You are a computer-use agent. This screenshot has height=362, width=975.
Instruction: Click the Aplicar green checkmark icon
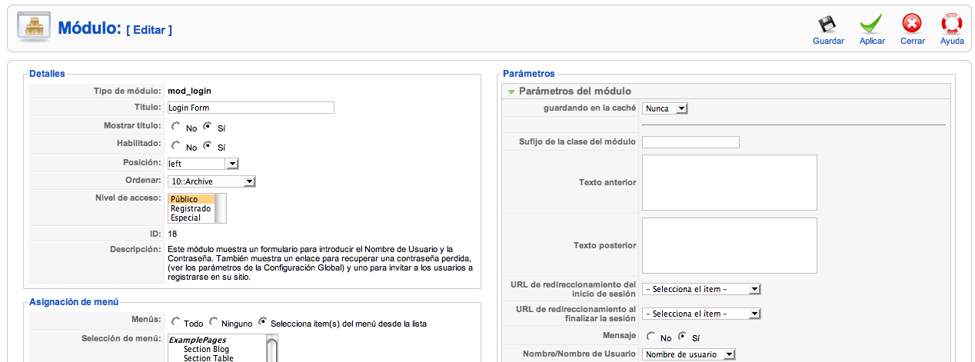871,24
